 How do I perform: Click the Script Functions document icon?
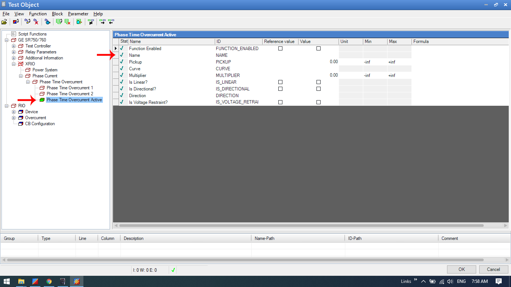point(14,34)
